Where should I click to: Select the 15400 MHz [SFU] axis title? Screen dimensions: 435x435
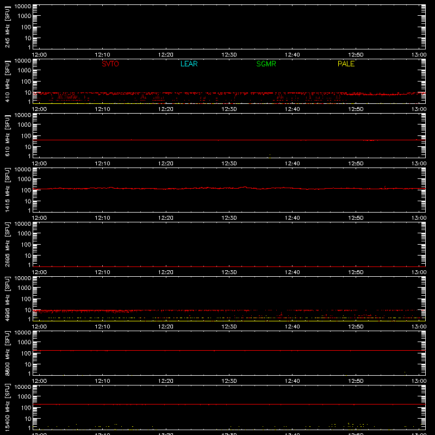tap(7, 407)
